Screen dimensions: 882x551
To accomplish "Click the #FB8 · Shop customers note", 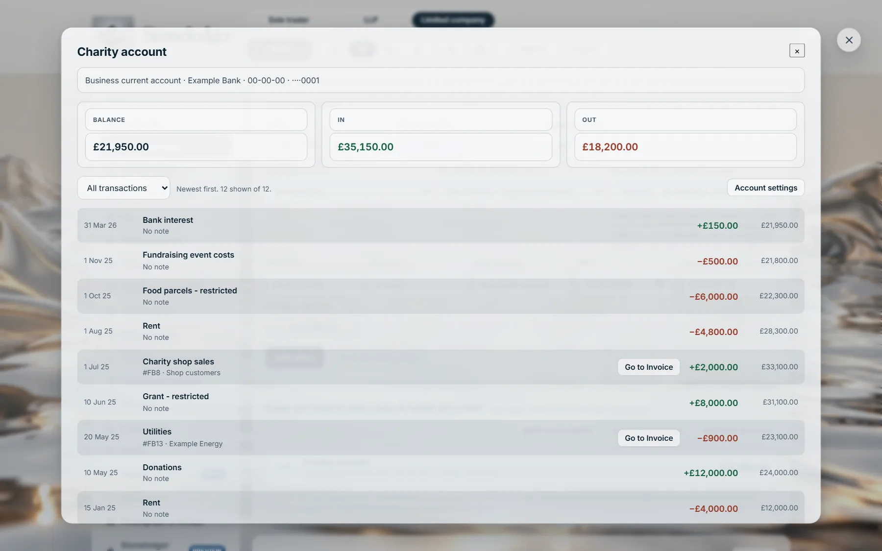I will (x=181, y=373).
